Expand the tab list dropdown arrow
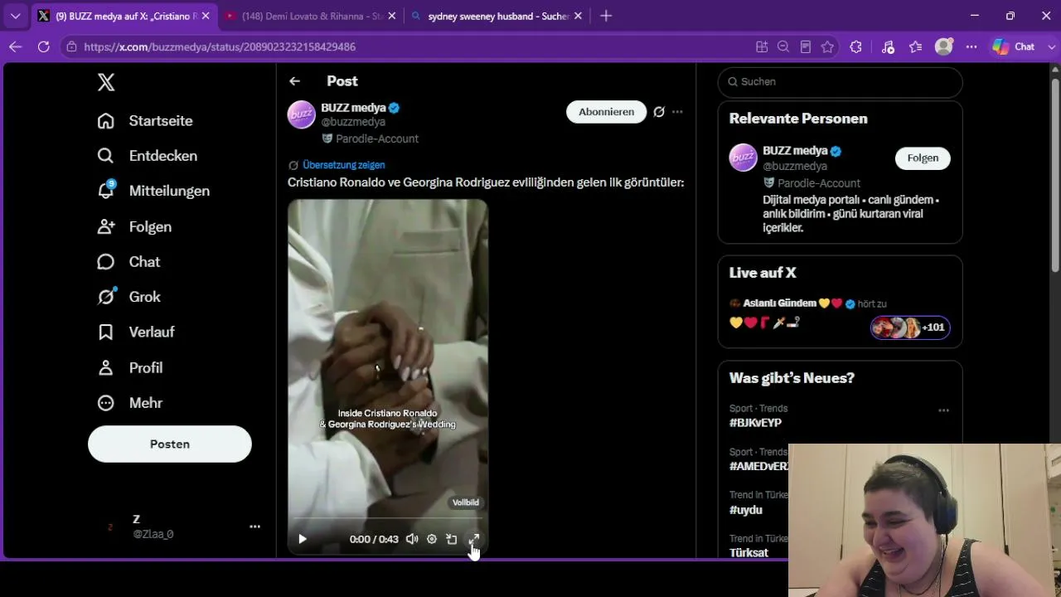Viewport: 1061px width, 597px height. (15, 16)
